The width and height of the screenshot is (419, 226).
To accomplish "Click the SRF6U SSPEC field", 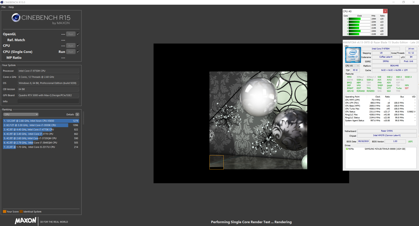I will click(x=386, y=61).
